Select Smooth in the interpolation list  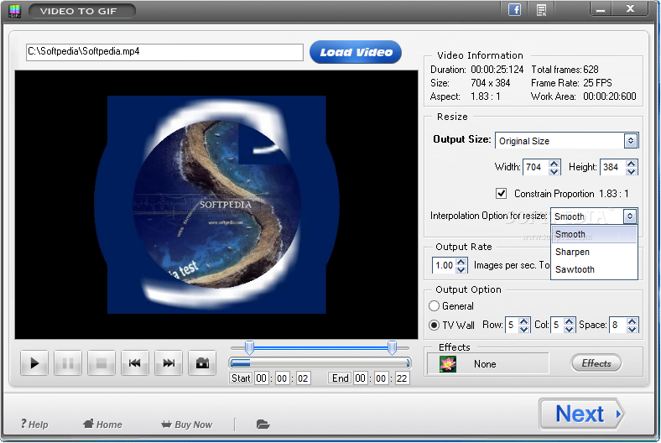[594, 234]
